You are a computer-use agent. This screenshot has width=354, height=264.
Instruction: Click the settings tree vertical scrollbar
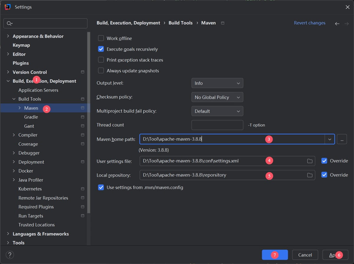(x=89, y=122)
